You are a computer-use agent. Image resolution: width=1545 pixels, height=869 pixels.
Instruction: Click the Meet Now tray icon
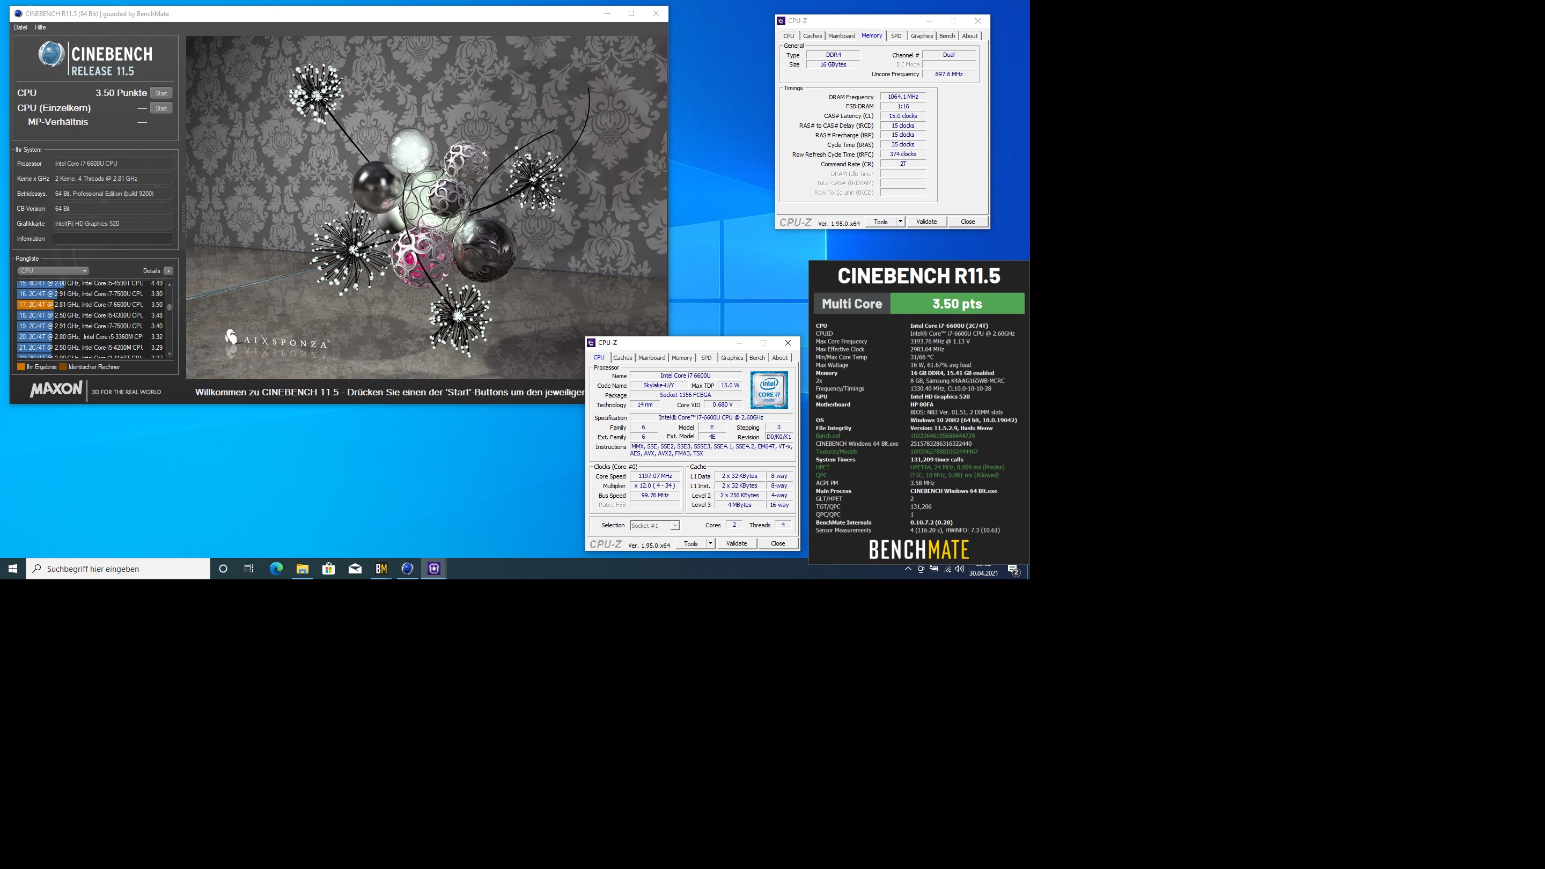pyautogui.click(x=921, y=569)
